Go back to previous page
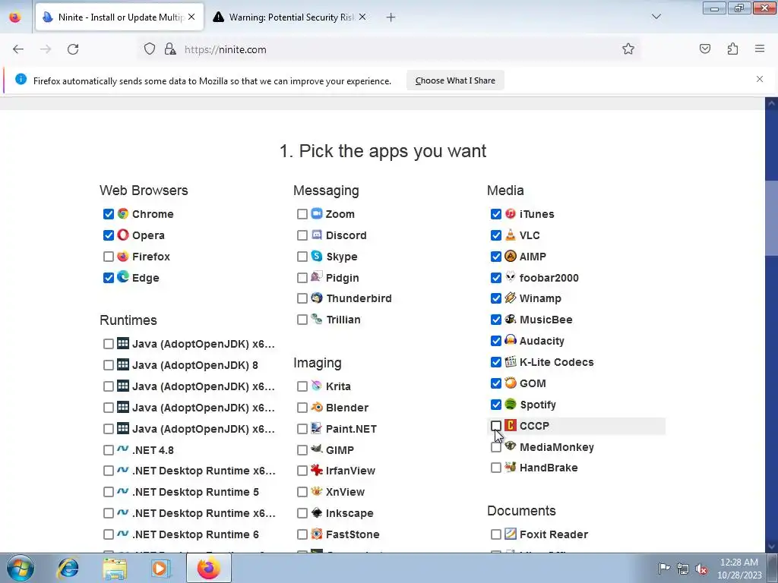Image resolution: width=778 pixels, height=583 pixels. 18,49
